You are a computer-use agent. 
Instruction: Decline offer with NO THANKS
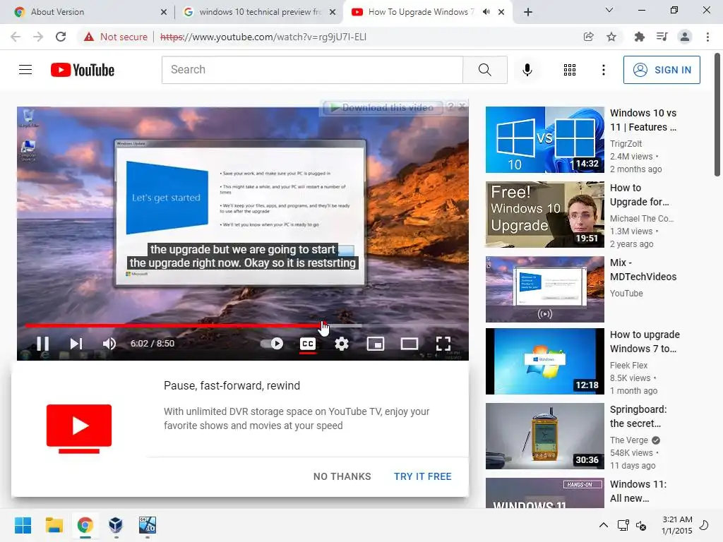pos(342,476)
